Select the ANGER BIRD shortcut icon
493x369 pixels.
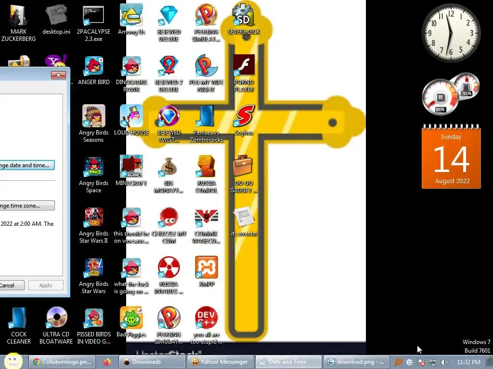point(93,71)
